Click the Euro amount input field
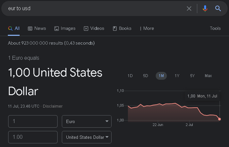 pyautogui.click(x=33, y=121)
